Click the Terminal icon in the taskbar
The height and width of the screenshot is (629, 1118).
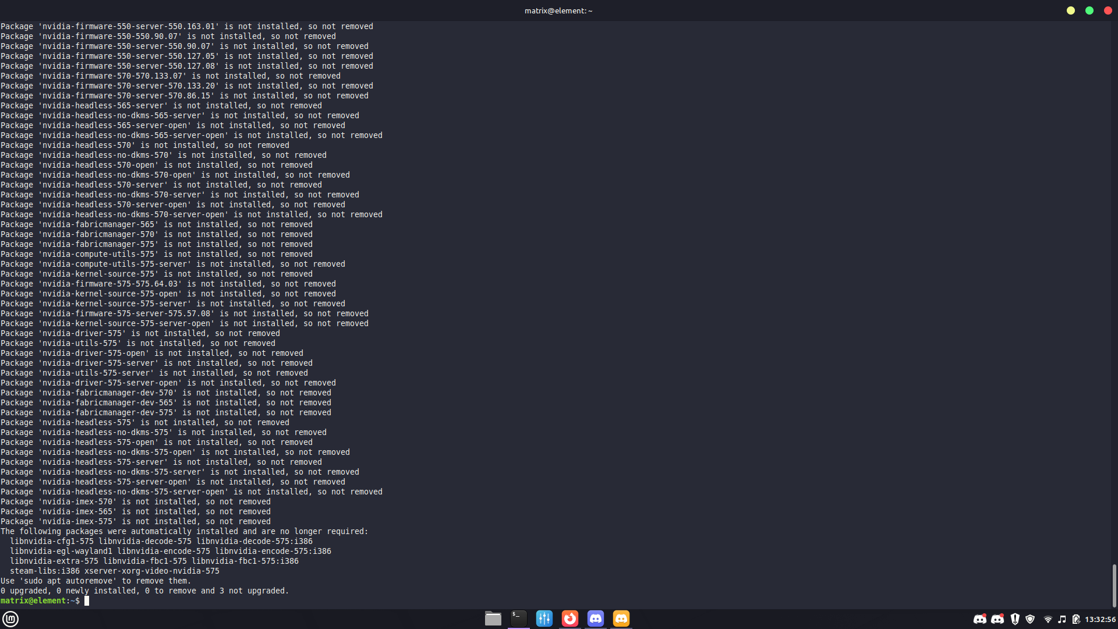click(x=519, y=619)
